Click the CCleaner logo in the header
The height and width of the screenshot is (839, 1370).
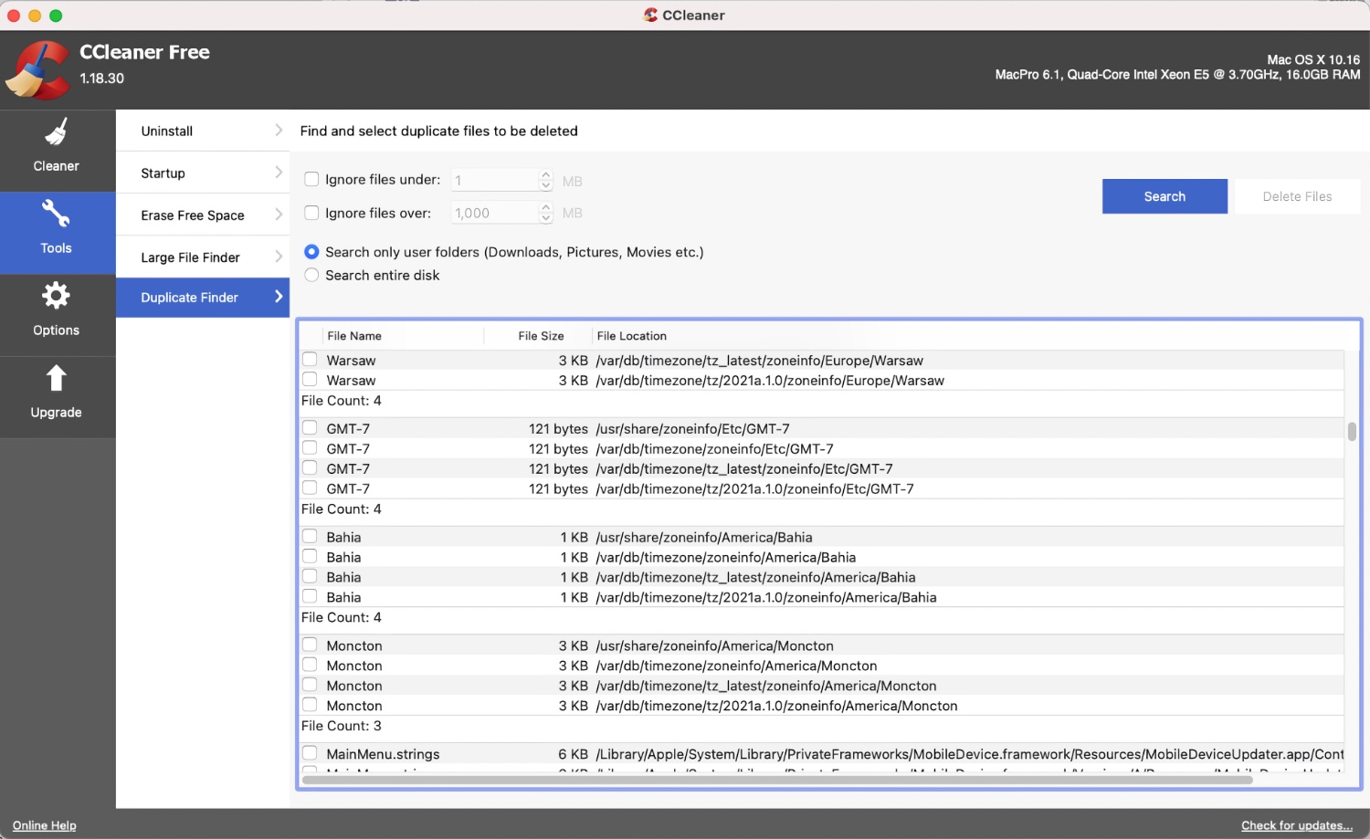[x=37, y=69]
